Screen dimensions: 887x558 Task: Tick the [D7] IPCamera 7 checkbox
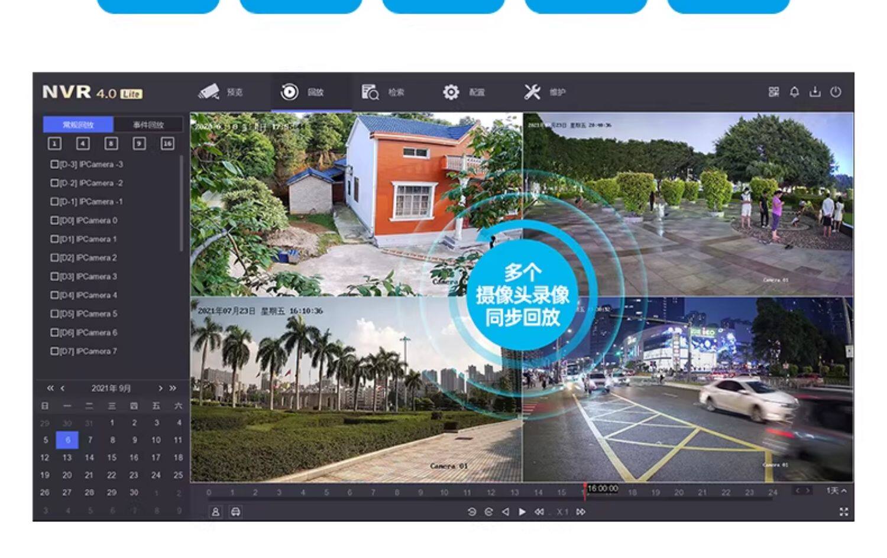[x=54, y=351]
